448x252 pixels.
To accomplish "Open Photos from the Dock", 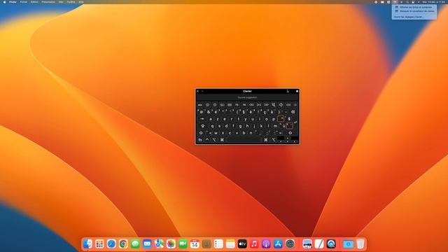I will pos(171,244).
